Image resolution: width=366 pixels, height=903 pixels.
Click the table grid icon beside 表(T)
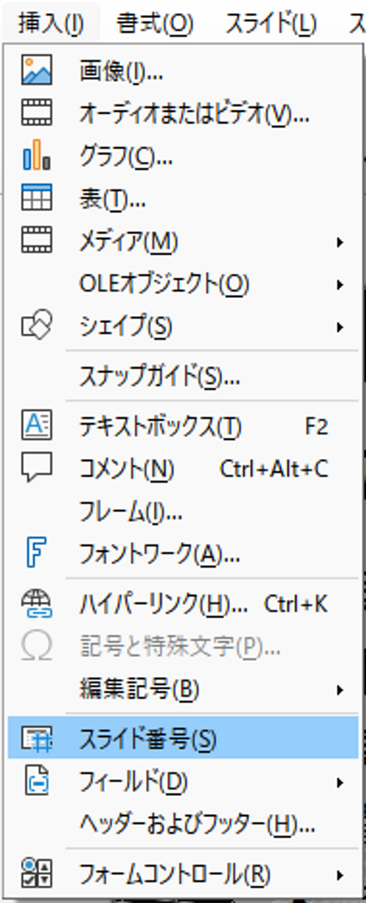click(x=37, y=198)
